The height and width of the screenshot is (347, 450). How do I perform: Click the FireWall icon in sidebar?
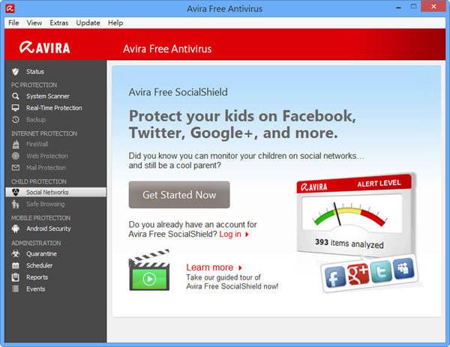tap(16, 144)
